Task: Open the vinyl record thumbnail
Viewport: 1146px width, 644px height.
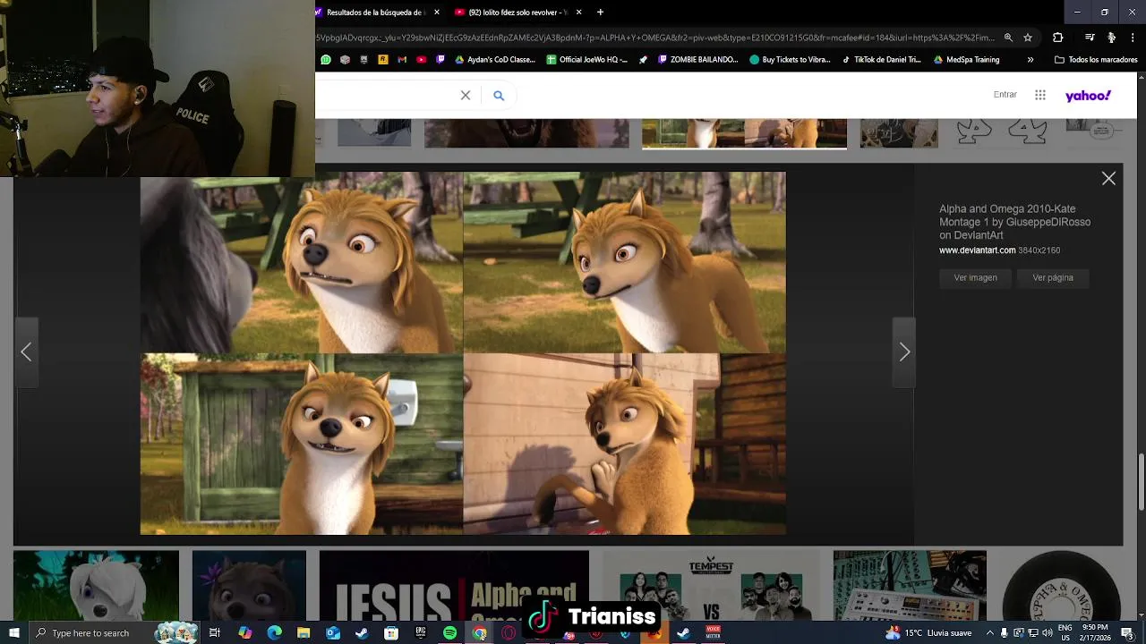Action: 1061,586
